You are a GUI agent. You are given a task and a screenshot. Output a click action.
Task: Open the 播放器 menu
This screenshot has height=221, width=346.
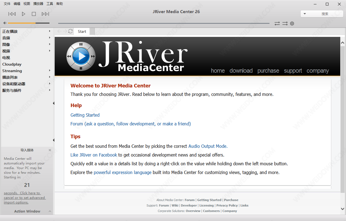(x=38, y=4)
